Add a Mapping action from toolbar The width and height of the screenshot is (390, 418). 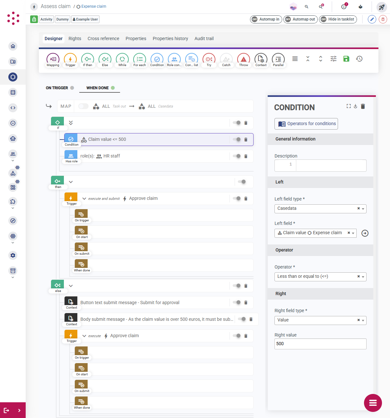coord(53,60)
